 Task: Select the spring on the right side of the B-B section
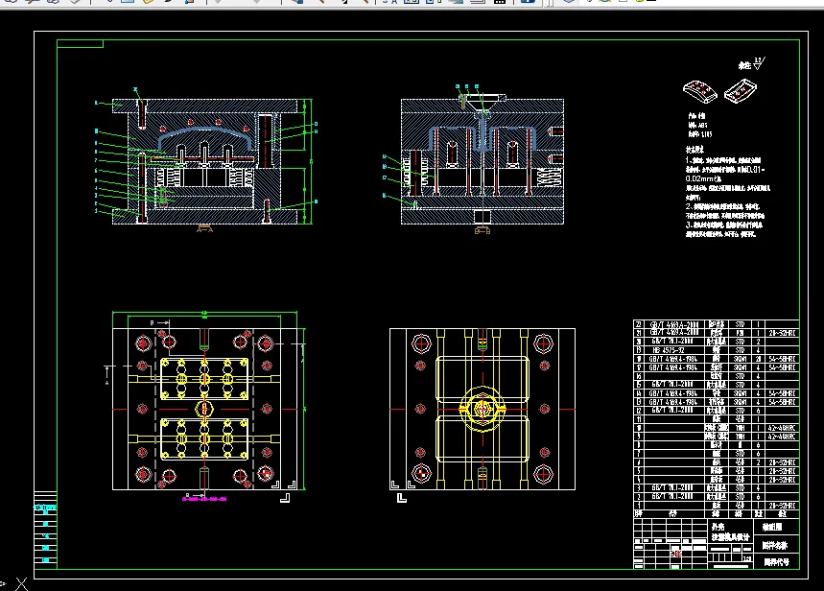click(547, 177)
